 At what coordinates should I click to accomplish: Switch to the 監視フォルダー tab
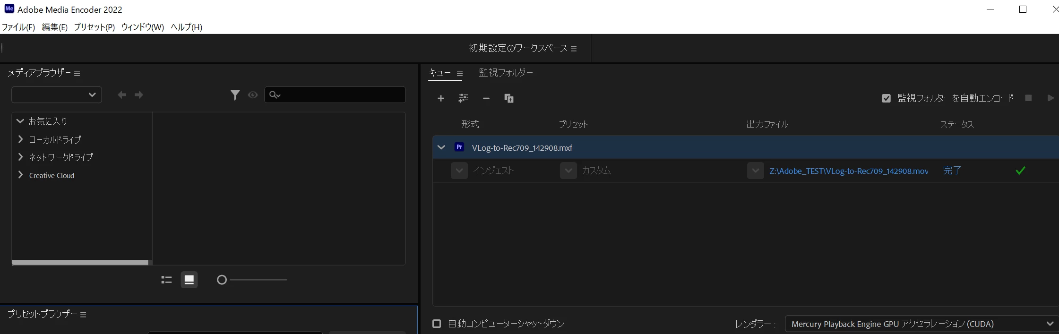(506, 73)
